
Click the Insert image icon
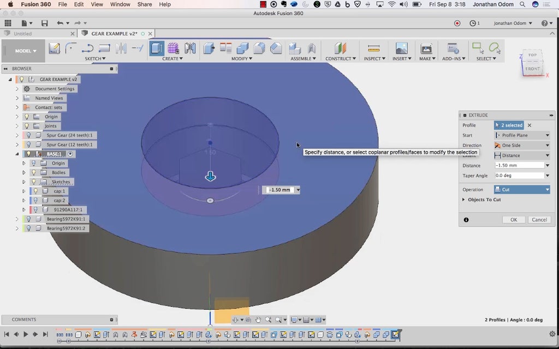[x=401, y=49]
